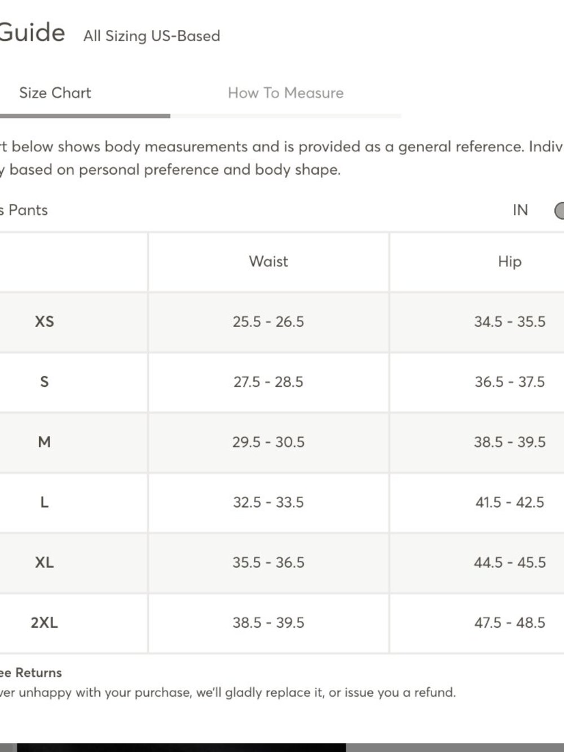Click the Waist column header
This screenshot has height=752, width=564.
point(268,261)
